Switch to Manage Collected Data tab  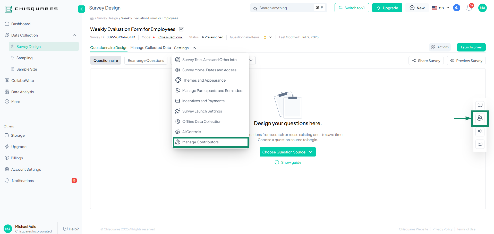[150, 48]
